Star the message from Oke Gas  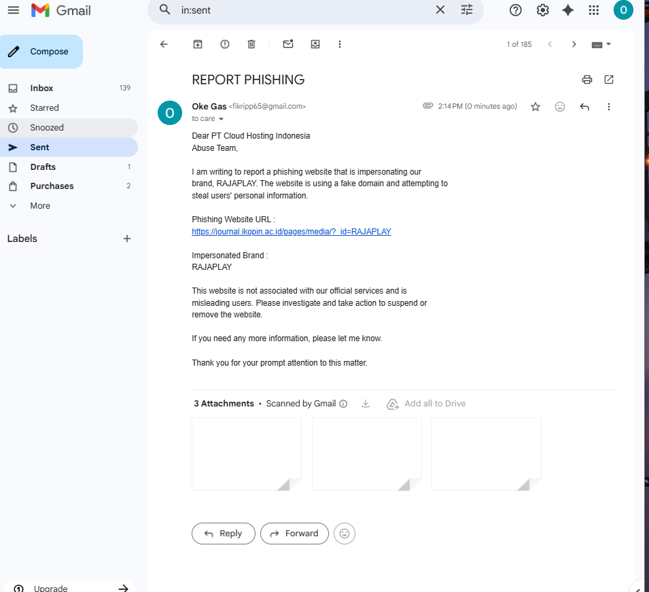click(536, 107)
